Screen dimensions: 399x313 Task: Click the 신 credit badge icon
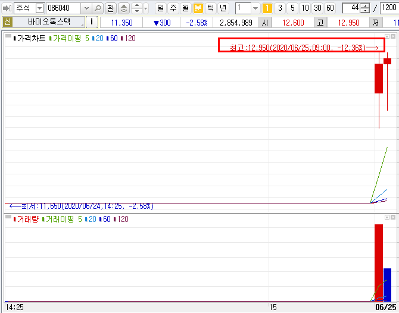pos(7,22)
